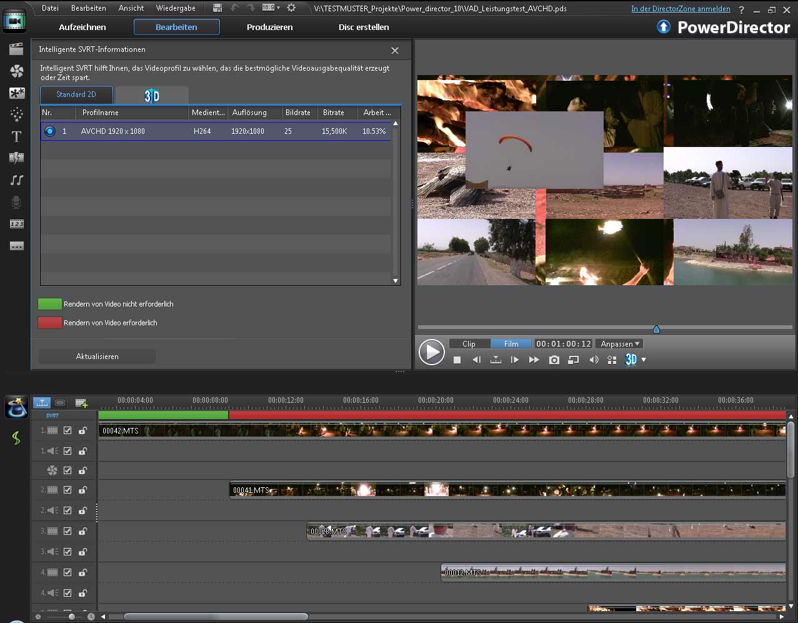Click the PowerDirector upgrade arrow icon

664,27
